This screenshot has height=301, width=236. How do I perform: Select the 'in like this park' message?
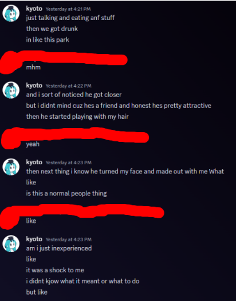tap(48, 40)
